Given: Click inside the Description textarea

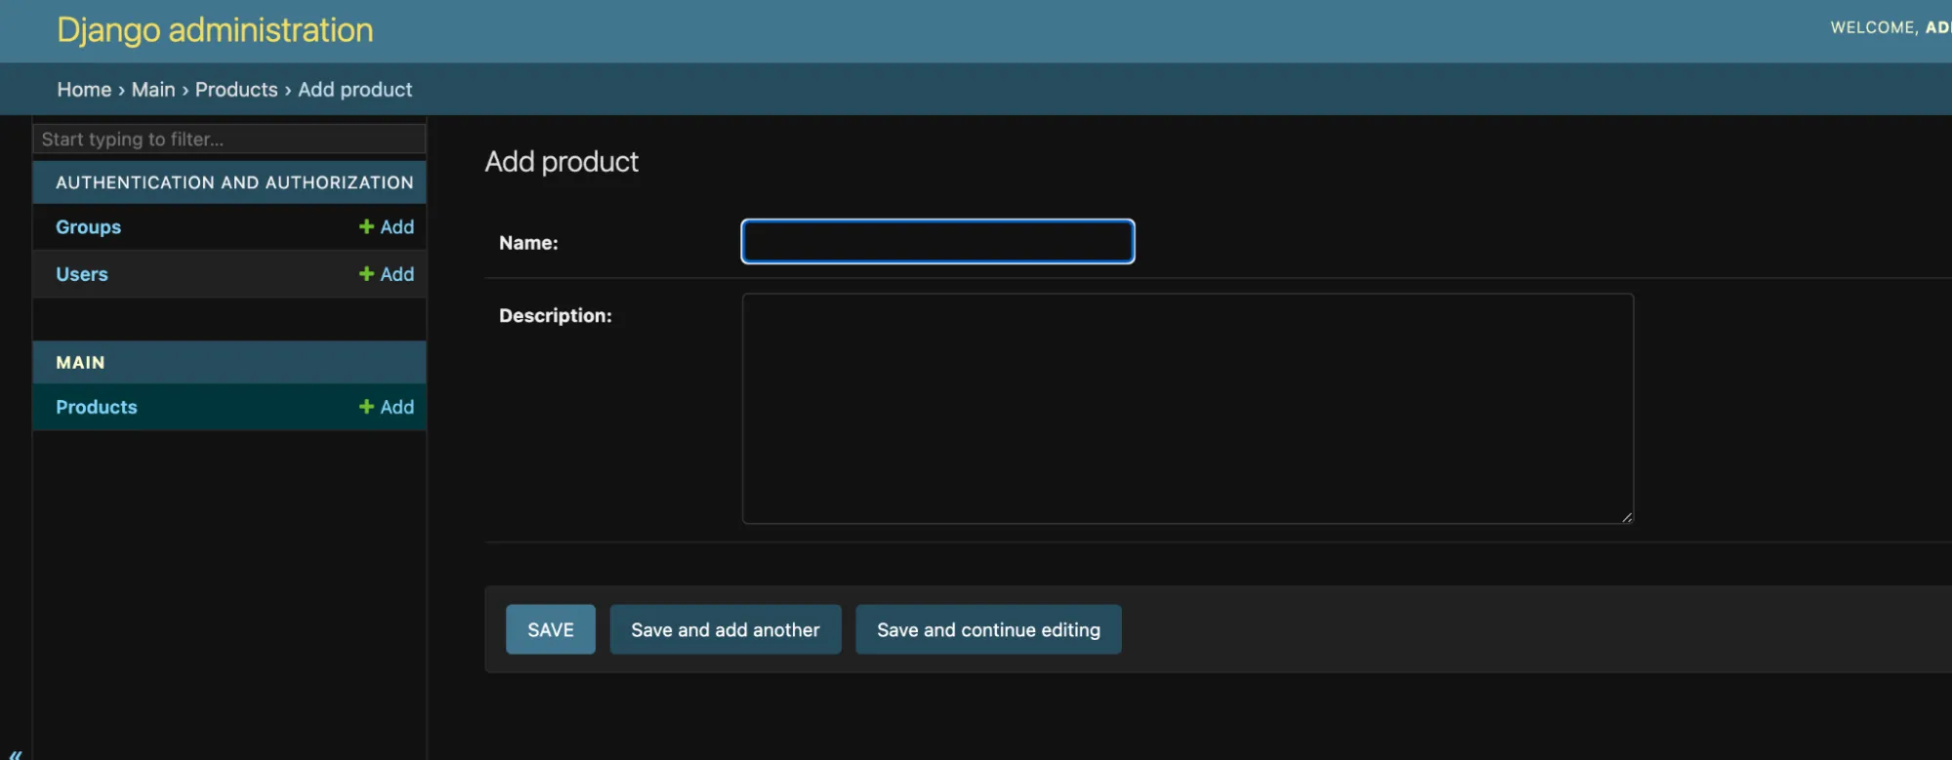Looking at the screenshot, I should click(x=1187, y=409).
